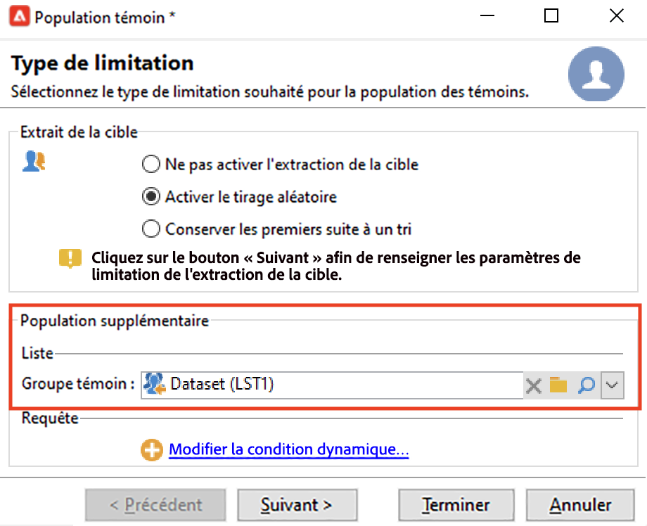Screen dimensions: 647x526
Task: Click the disabled Précédent button
Action: (x=156, y=505)
